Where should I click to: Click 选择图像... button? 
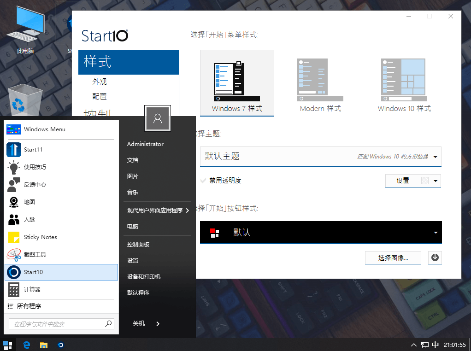pos(393,257)
